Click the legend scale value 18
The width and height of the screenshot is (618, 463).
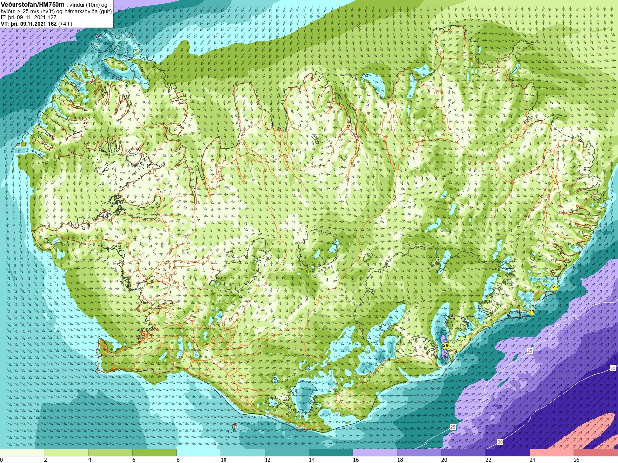400,460
